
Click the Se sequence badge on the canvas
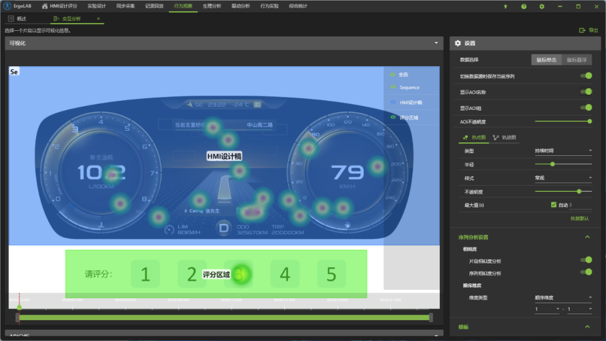click(x=14, y=72)
